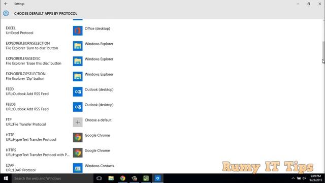The image size is (325, 183).
Task: Click 'EXPLORER.ERASEDISC' protocol name
Action: (23, 58)
